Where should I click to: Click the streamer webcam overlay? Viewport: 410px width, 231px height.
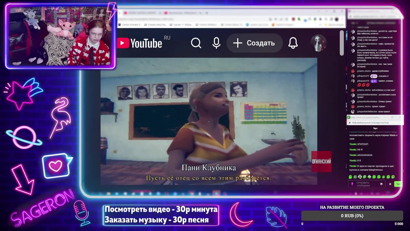pos(61,36)
